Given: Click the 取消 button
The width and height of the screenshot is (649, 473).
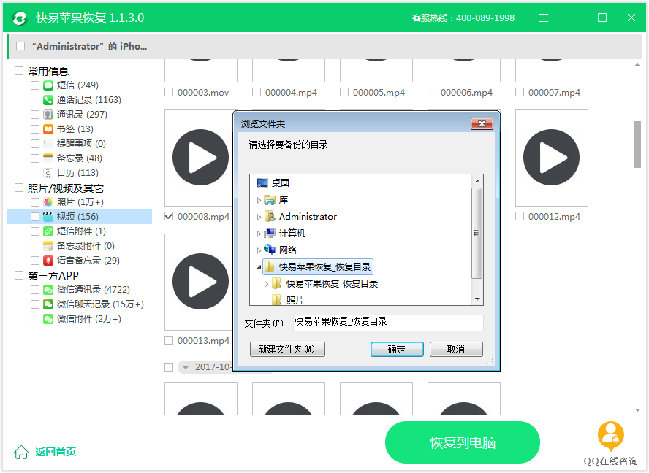Looking at the screenshot, I should 456,350.
